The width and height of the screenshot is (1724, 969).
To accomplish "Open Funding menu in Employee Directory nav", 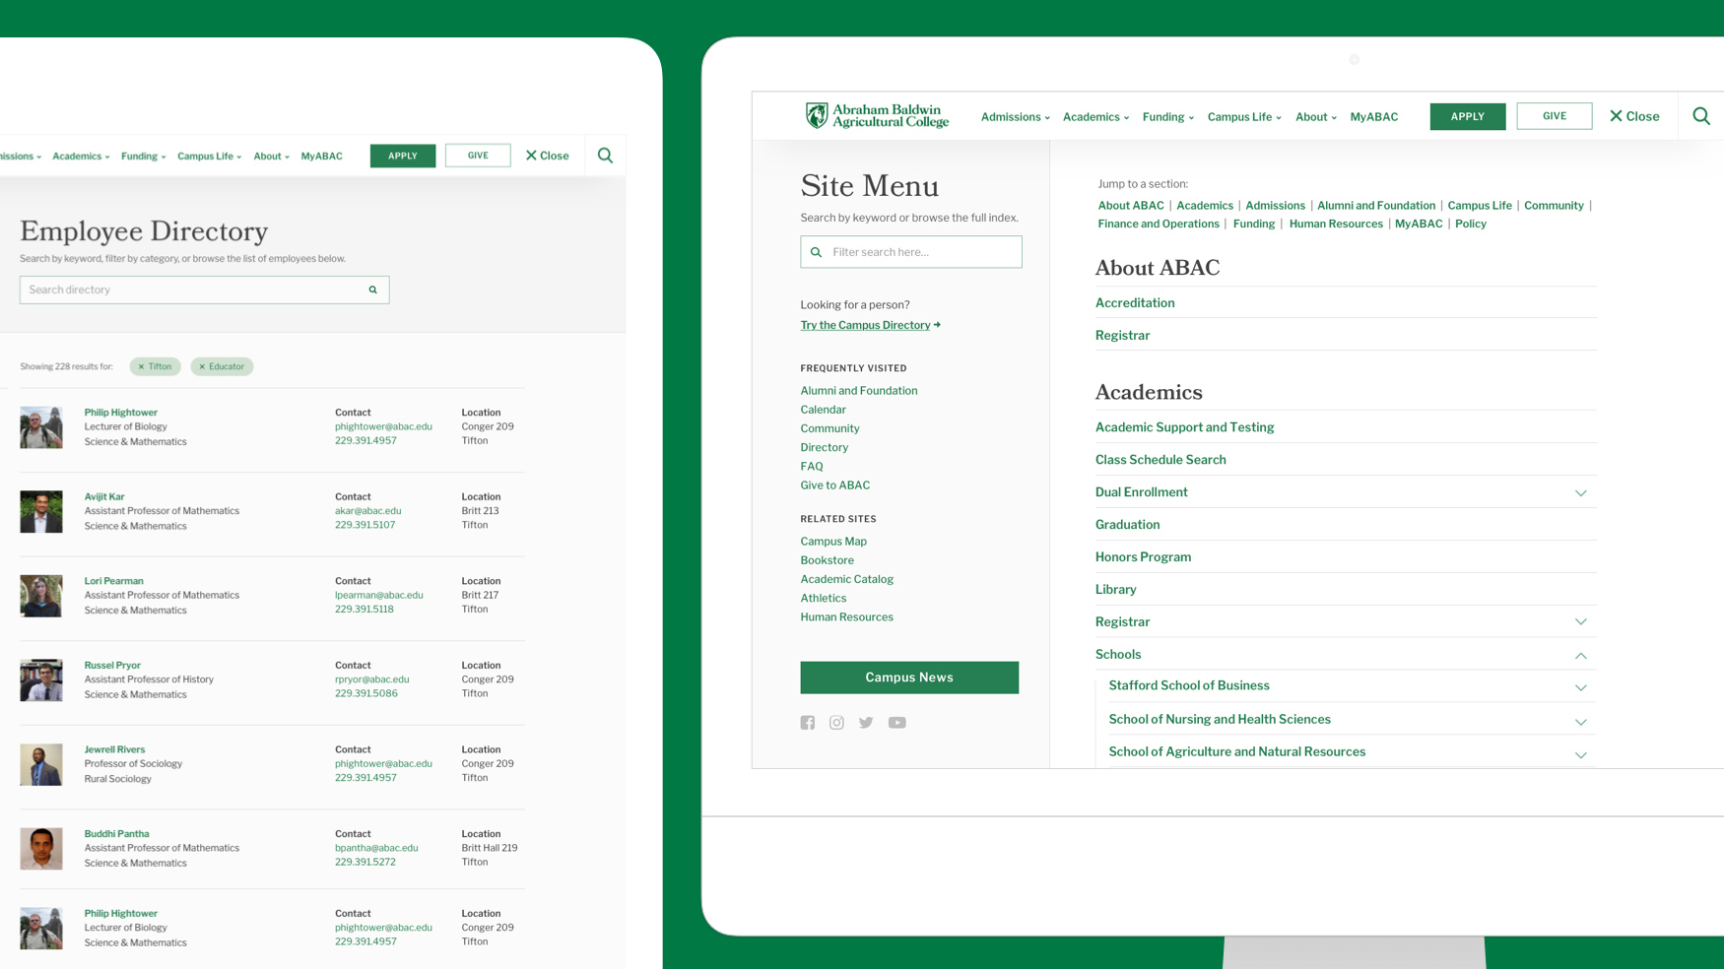I will tap(143, 157).
